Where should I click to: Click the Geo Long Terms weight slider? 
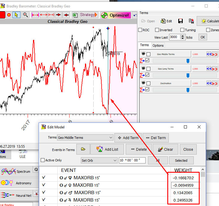pos(188,76)
